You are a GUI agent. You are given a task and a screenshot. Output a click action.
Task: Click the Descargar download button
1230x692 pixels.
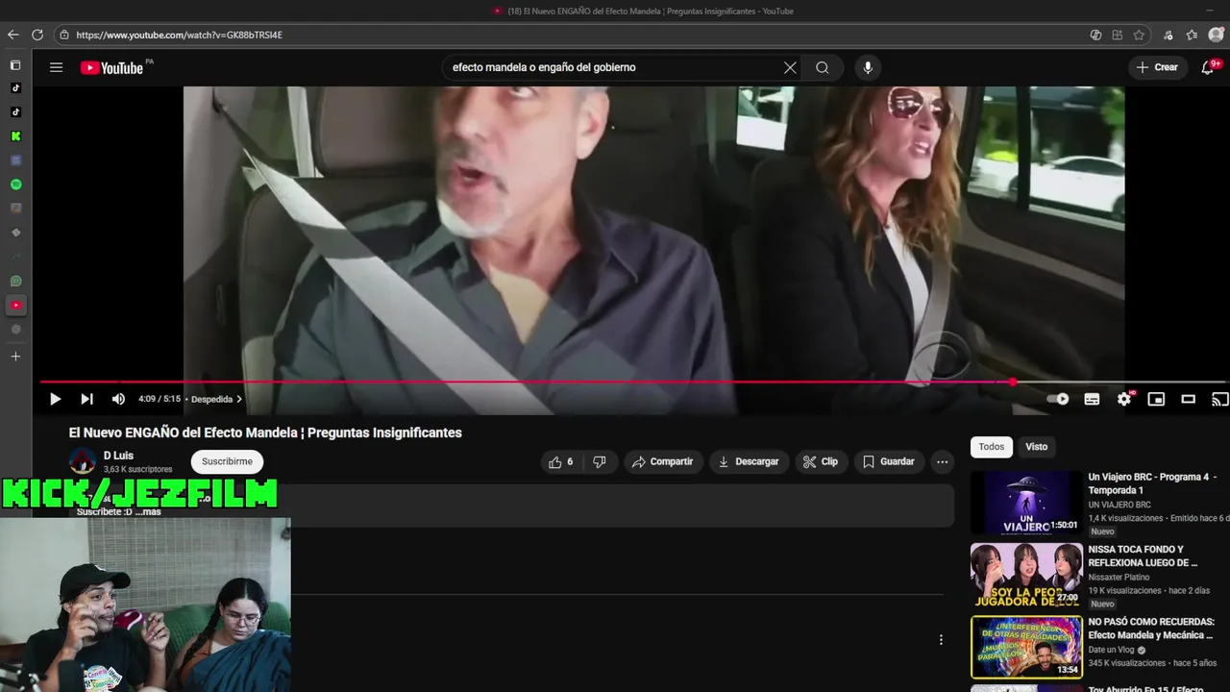(749, 461)
